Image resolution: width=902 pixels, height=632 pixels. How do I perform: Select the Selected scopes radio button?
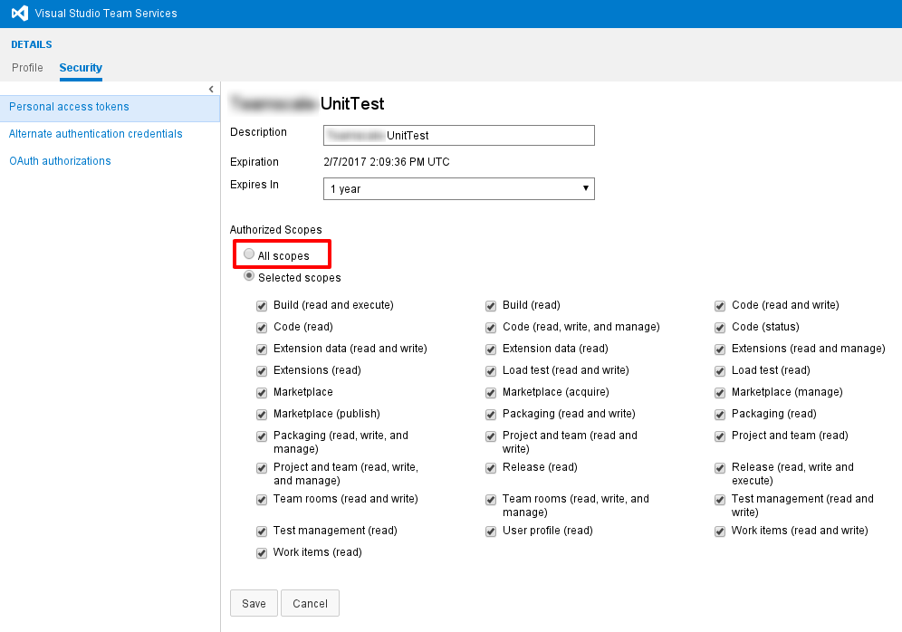pyautogui.click(x=249, y=276)
